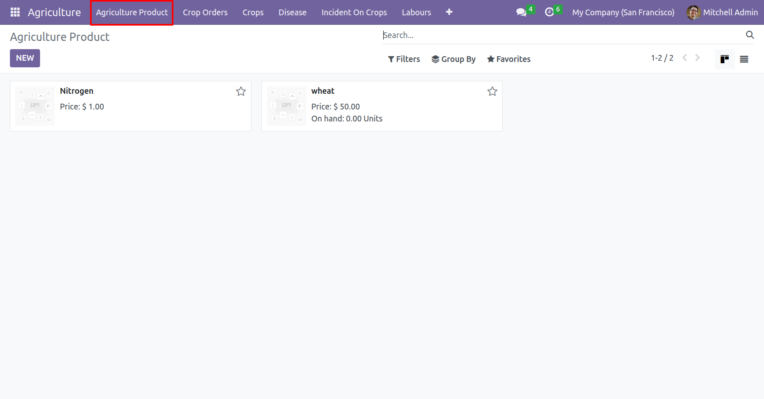Viewport: 764px width, 399px height.
Task: Click the wheat product image thumbnail
Action: [287, 106]
